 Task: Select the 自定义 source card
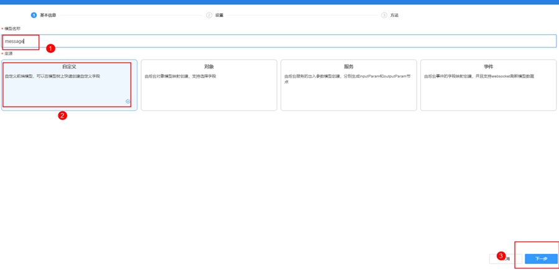pyautogui.click(x=69, y=85)
